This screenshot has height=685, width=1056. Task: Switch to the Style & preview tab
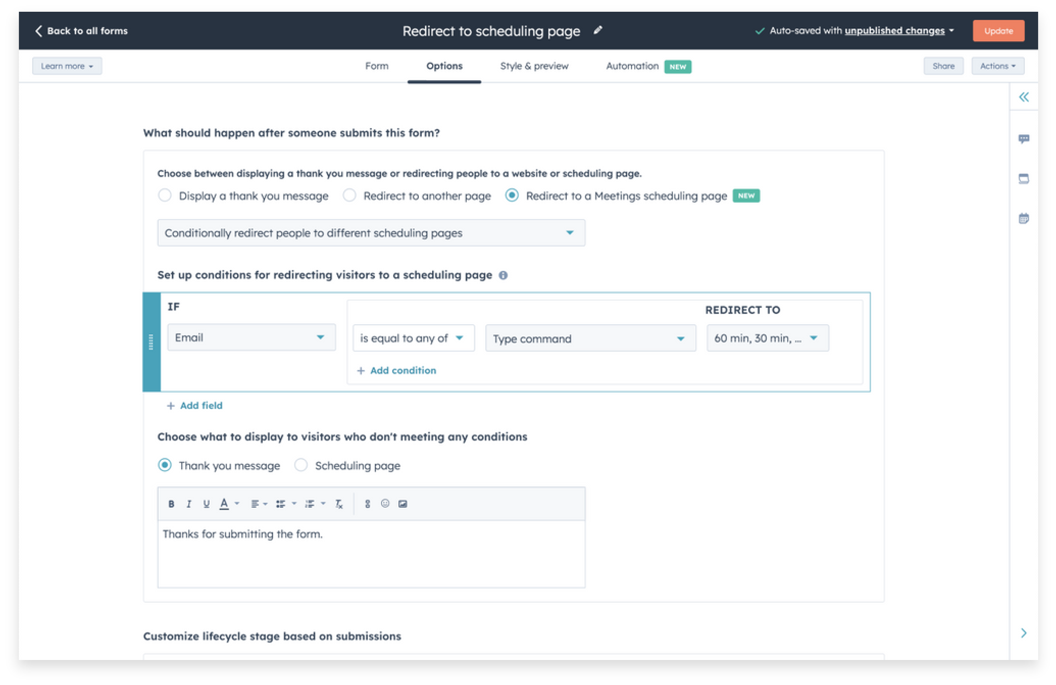(534, 66)
